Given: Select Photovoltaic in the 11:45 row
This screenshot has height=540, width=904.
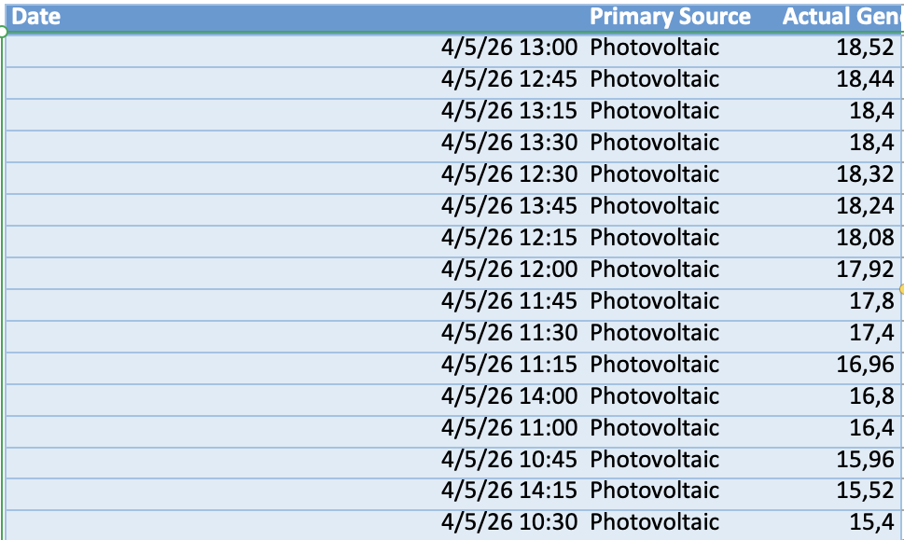Looking at the screenshot, I should (x=654, y=301).
